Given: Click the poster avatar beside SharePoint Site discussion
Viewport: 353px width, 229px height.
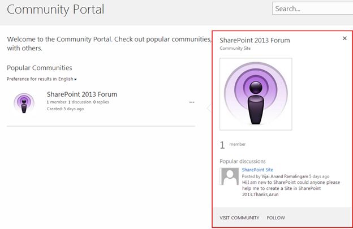Looking at the screenshot, I should [x=229, y=176].
